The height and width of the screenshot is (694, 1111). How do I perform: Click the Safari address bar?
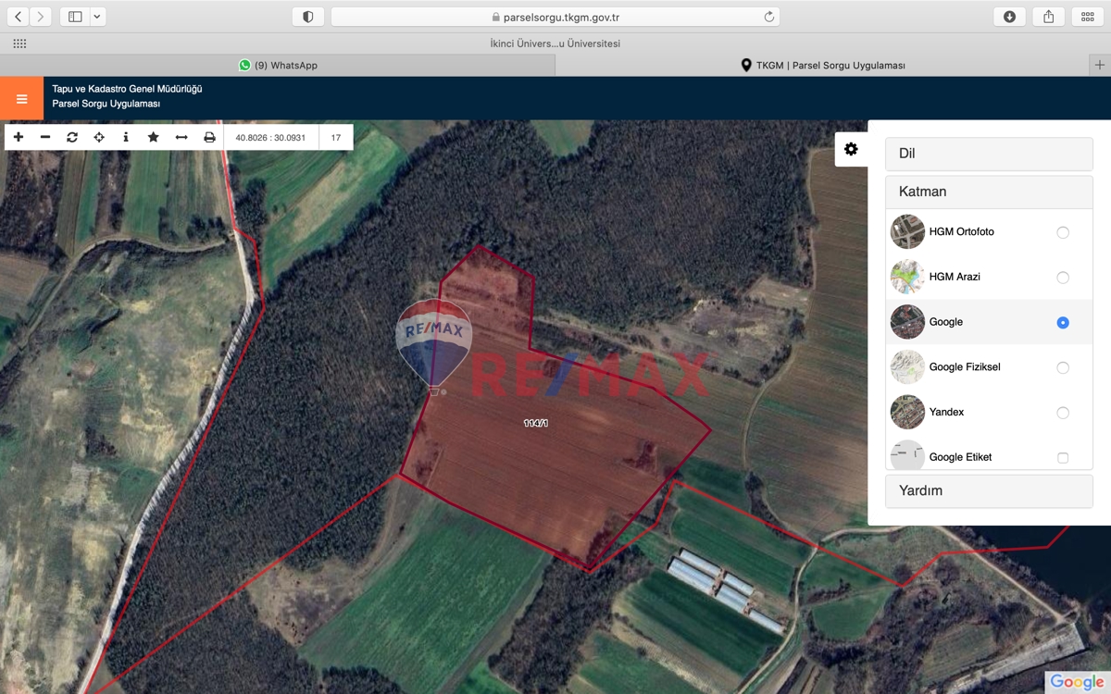point(555,17)
